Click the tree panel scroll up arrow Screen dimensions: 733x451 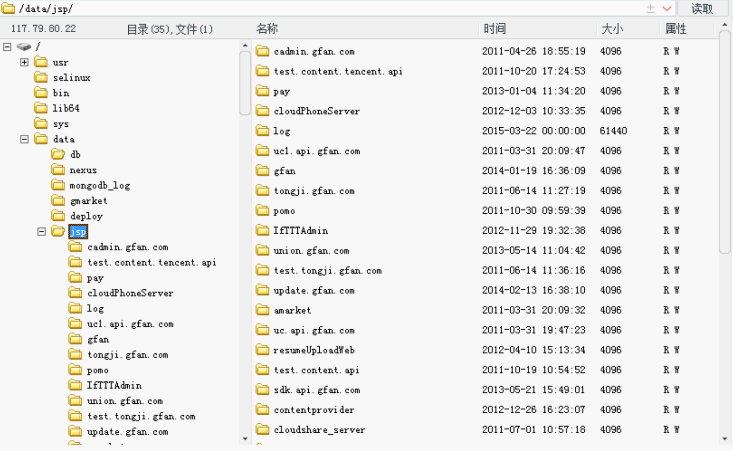coord(246,45)
